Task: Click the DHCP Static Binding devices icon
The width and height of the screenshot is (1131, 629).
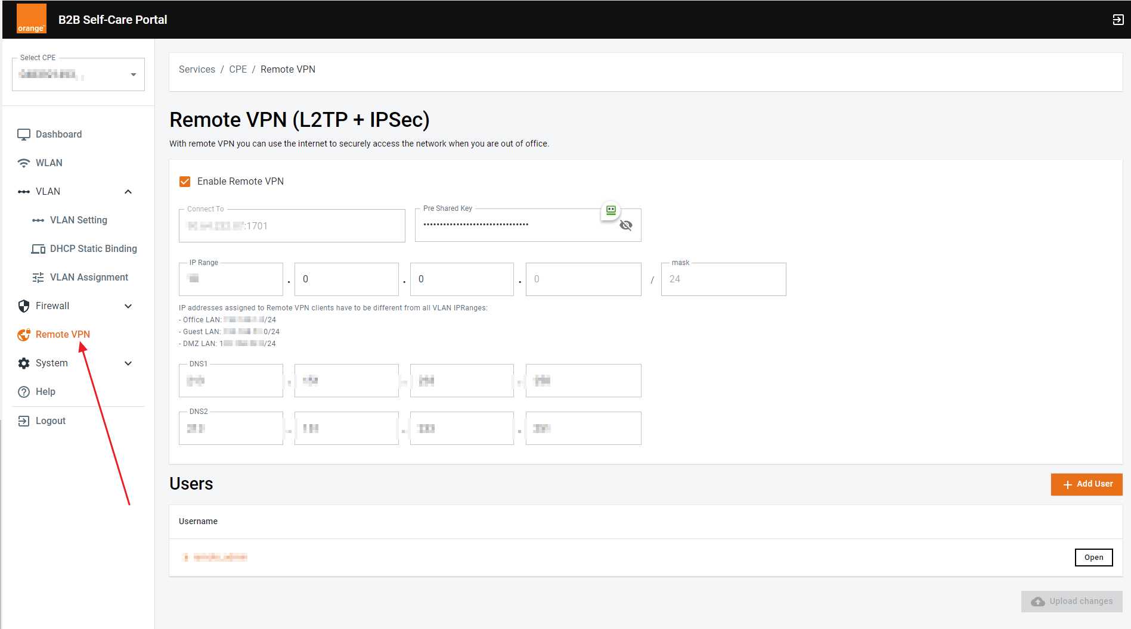Action: pos(38,249)
